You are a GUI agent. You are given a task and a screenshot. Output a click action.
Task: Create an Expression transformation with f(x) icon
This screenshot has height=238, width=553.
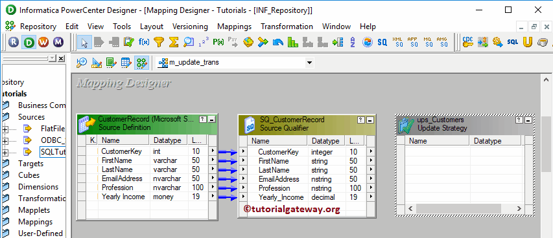pyautogui.click(x=144, y=42)
